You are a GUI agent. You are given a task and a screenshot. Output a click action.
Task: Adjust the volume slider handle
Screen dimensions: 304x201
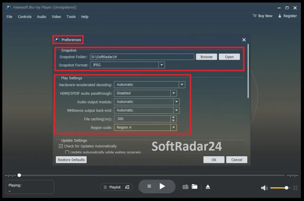(x=286, y=188)
